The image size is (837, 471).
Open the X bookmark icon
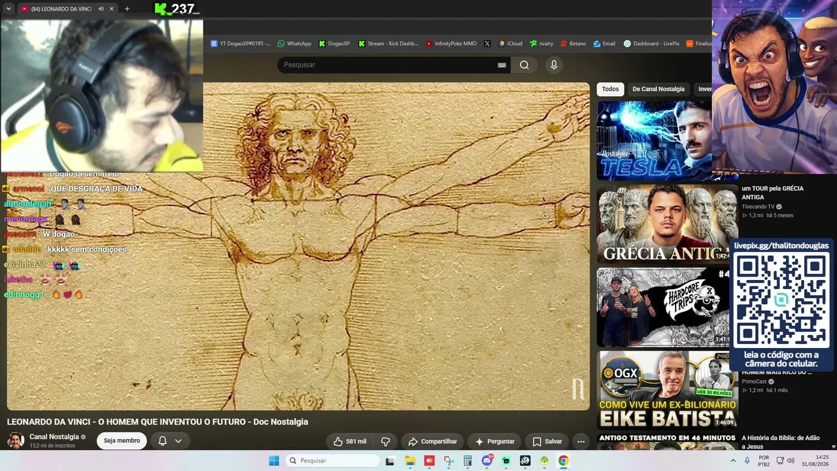click(x=487, y=44)
